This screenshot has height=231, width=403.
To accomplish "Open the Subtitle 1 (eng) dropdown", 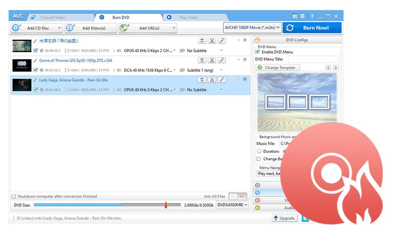I will click(x=221, y=70).
